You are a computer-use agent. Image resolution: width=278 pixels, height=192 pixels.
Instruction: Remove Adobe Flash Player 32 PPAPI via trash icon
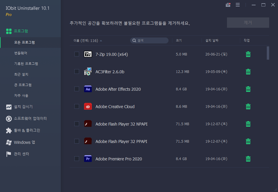[x=248, y=141]
